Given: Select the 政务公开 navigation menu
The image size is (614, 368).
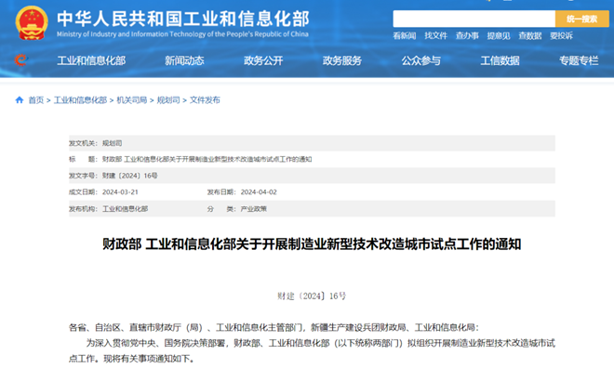Looking at the screenshot, I should click(263, 60).
